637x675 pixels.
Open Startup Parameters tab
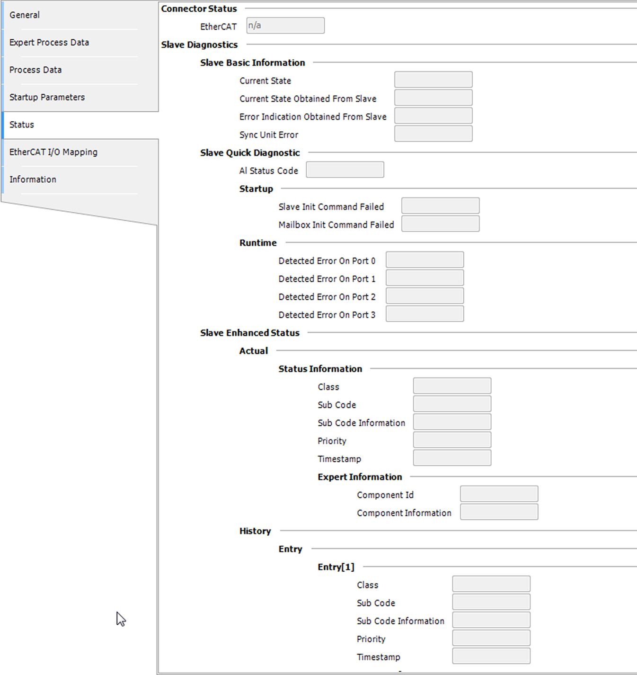tap(47, 98)
